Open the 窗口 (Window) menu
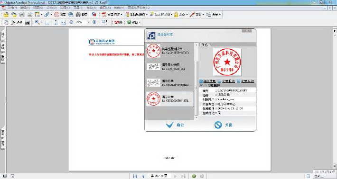337x179 pixels. pos(105,8)
